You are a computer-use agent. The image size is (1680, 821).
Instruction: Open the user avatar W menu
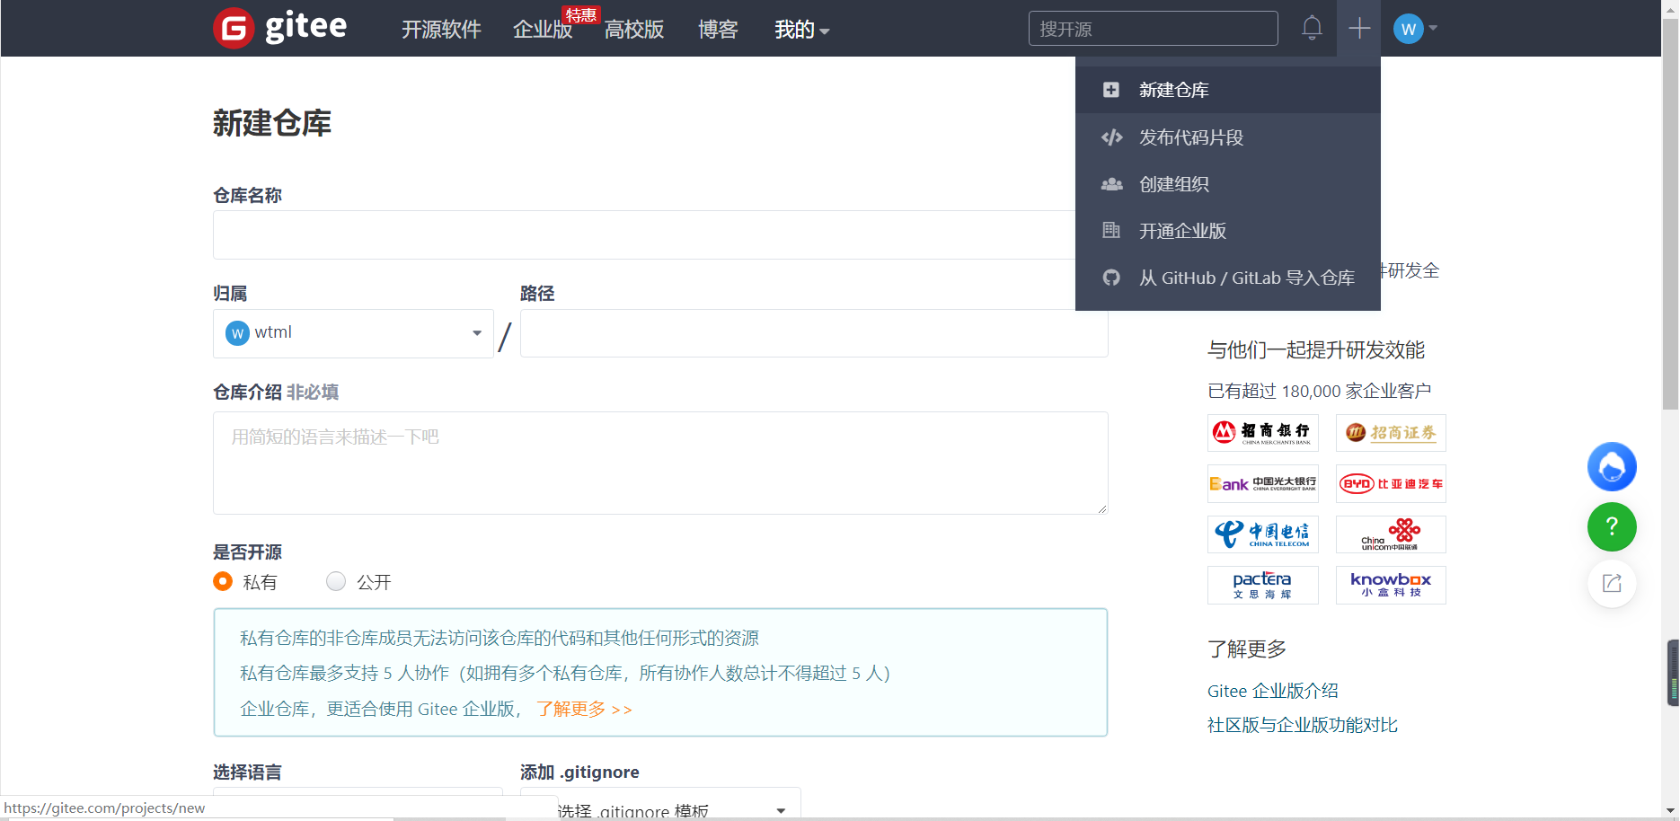[1408, 29]
